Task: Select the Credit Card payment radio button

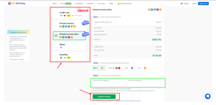Action: tap(56, 14)
